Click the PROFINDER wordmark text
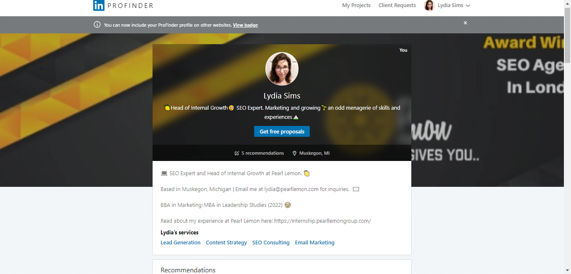 pyautogui.click(x=130, y=5)
